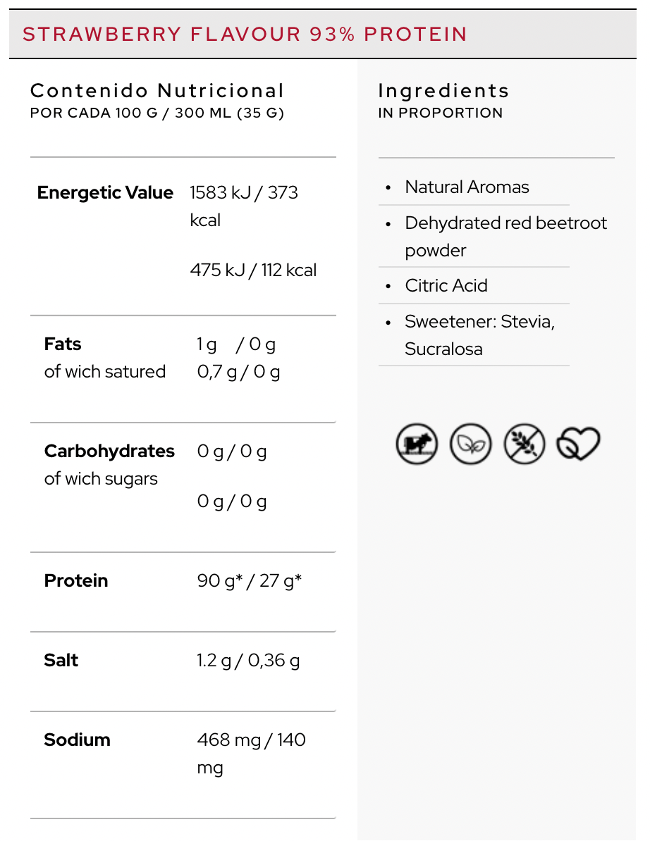
Task: Click the Citric Acid ingredient
Action: click(446, 286)
